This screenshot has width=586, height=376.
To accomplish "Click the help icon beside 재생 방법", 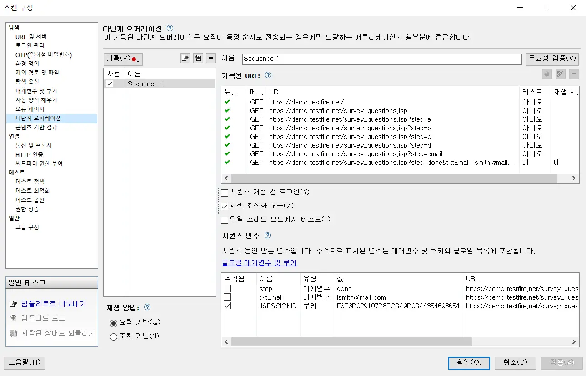I will coord(147,307).
